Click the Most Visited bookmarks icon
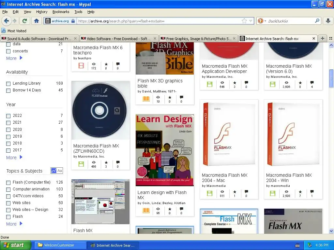The image size is (334, 250). coord(3,31)
